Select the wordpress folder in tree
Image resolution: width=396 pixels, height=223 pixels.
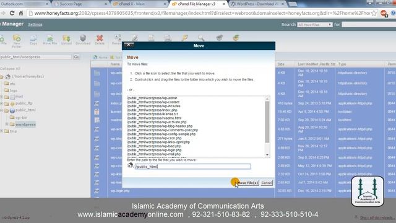point(25,125)
